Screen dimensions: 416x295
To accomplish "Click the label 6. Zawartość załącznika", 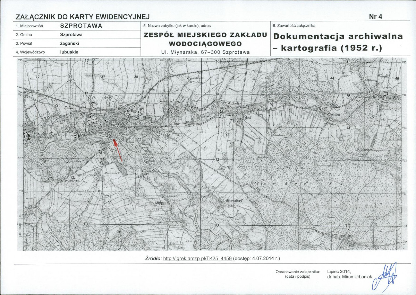I will coord(294,26).
